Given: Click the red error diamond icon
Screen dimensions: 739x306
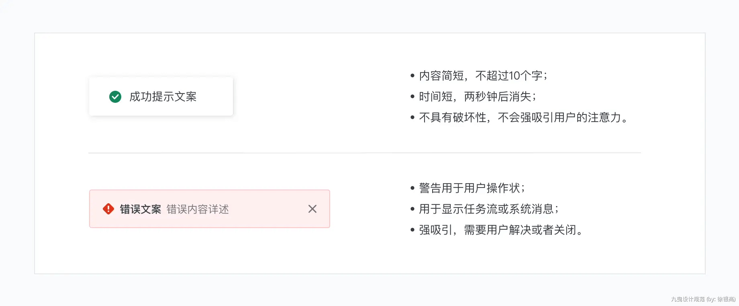Looking at the screenshot, I should point(108,209).
